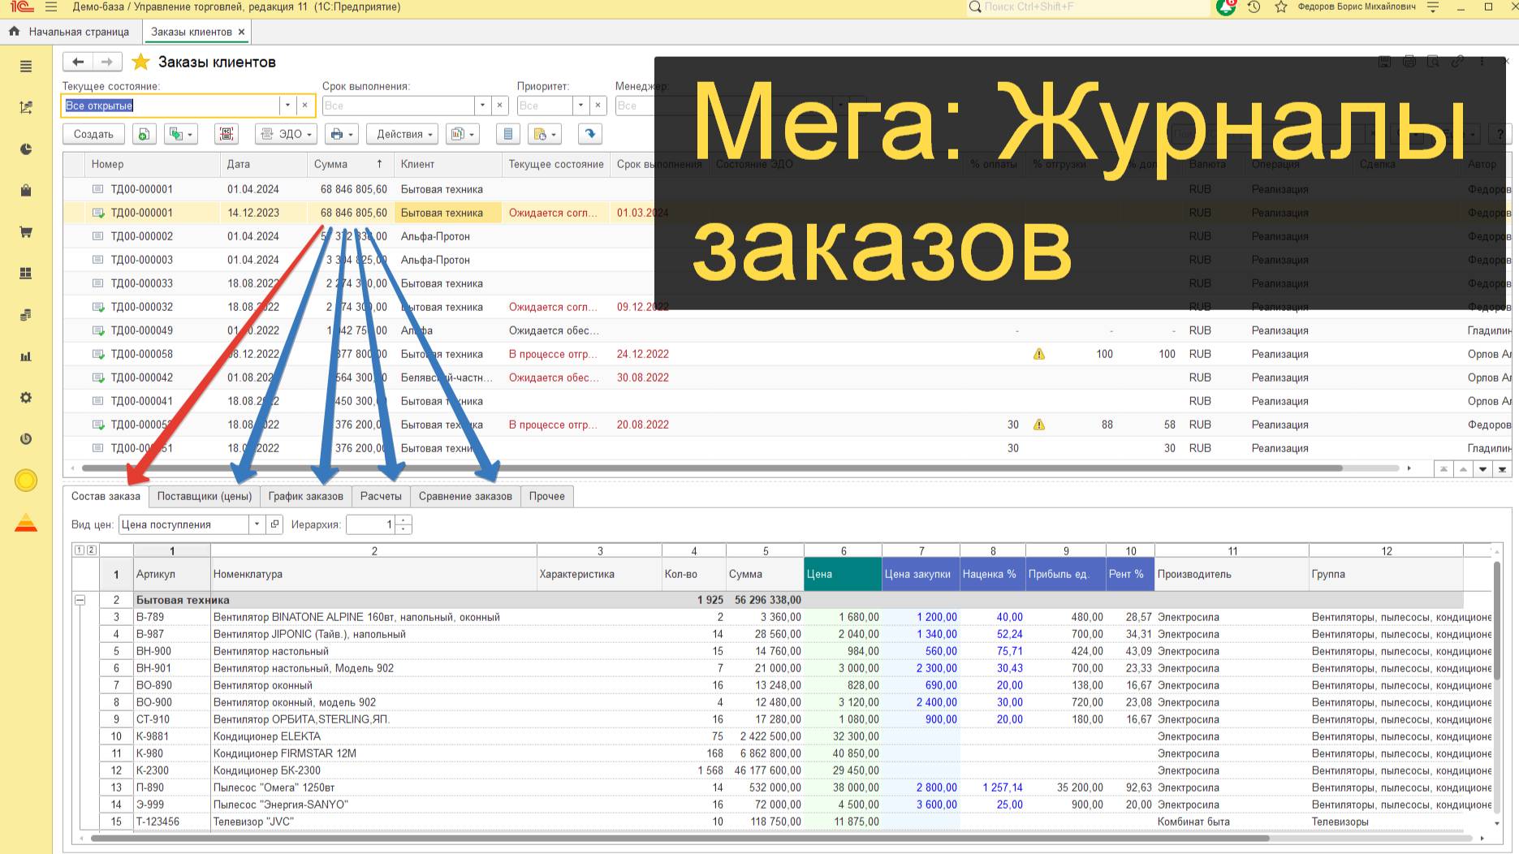Image resolution: width=1519 pixels, height=854 pixels.
Task: Clear the Приоритет filter
Action: [x=598, y=106]
